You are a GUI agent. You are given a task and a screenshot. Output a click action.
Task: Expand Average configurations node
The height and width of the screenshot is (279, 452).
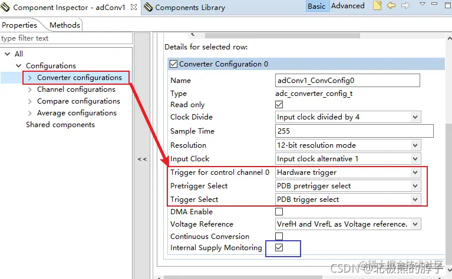29,113
